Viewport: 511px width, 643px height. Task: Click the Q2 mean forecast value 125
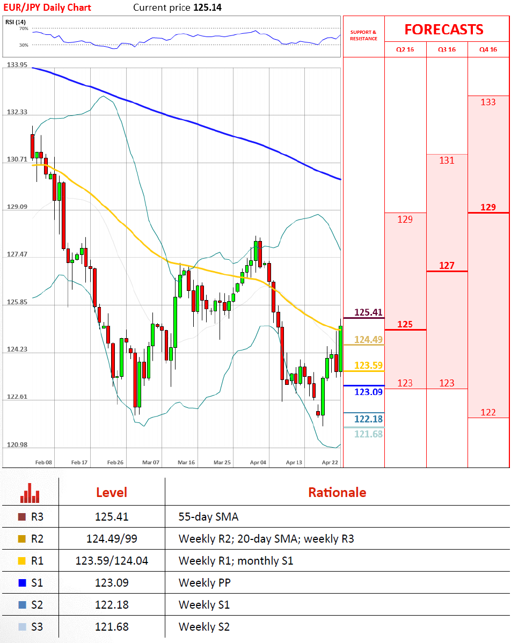405,324
